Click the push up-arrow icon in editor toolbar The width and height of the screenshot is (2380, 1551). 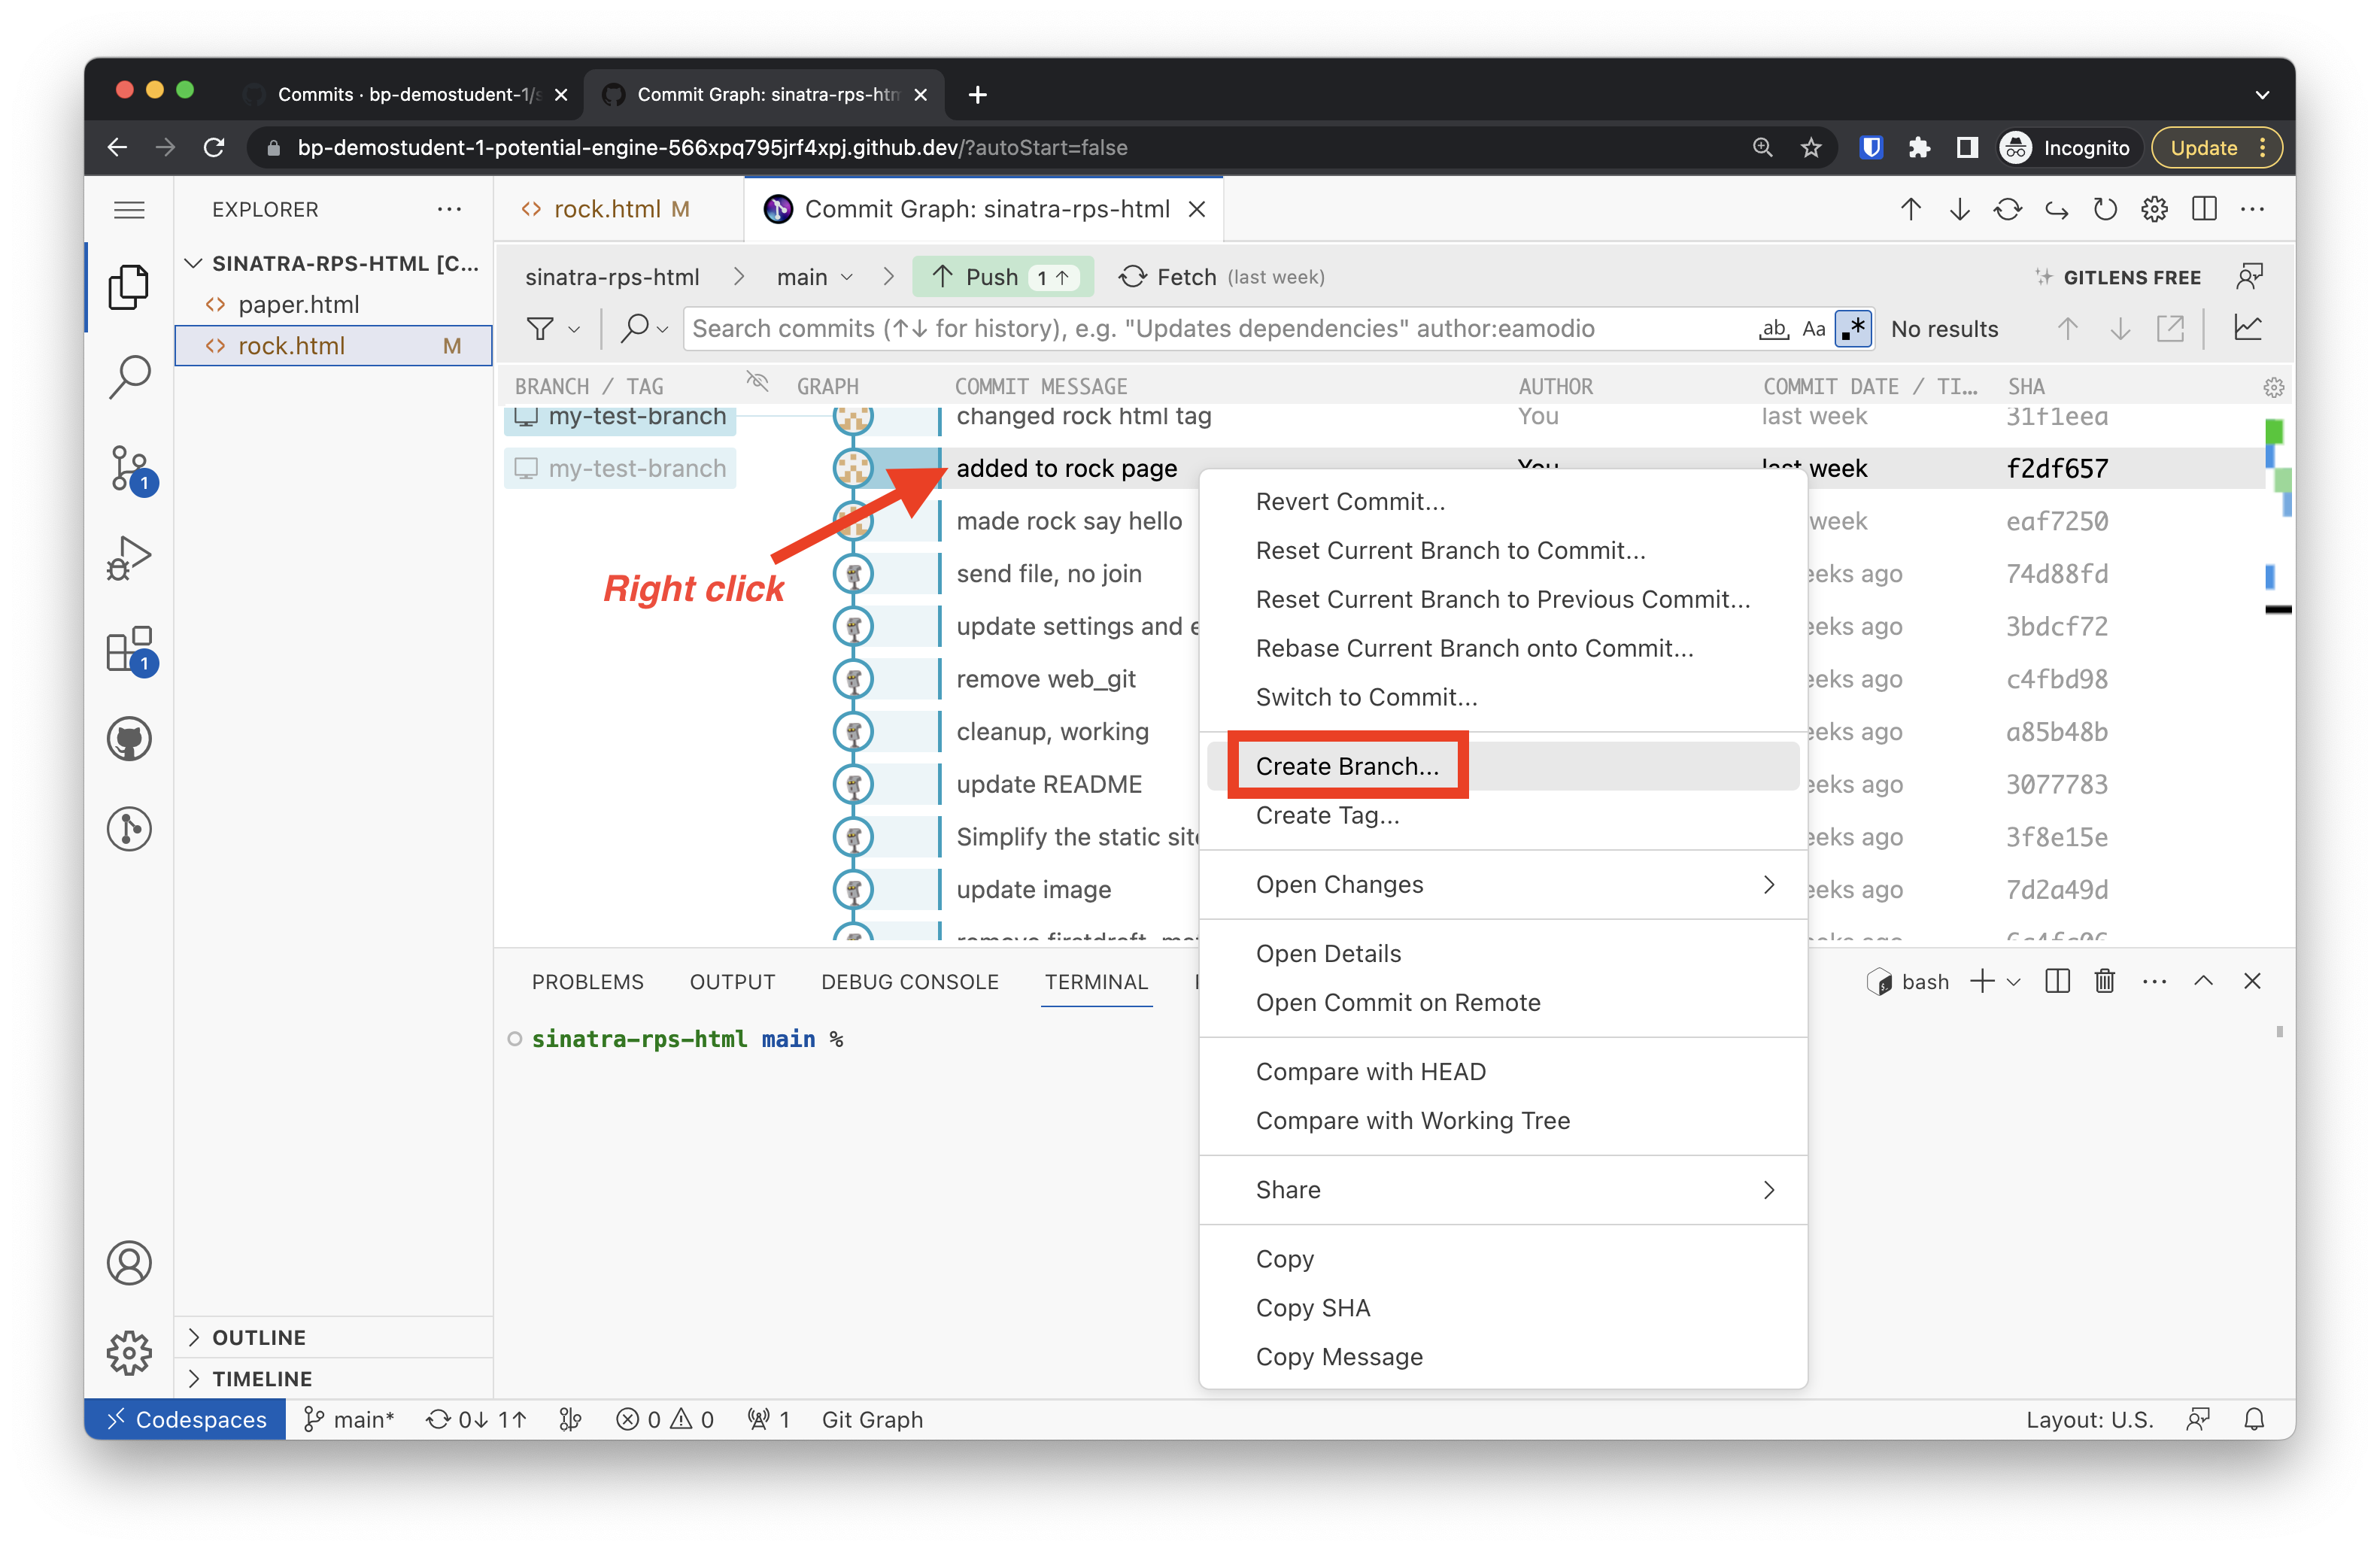pos(1911,209)
